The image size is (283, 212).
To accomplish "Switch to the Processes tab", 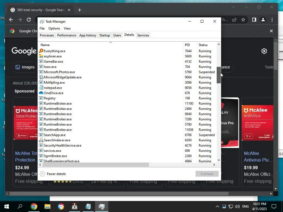I will click(47, 35).
